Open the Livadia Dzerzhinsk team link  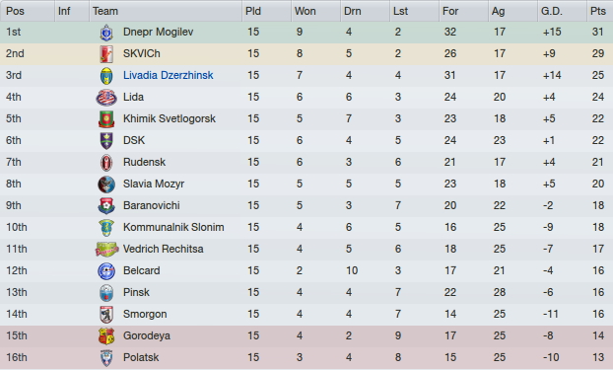pos(169,75)
